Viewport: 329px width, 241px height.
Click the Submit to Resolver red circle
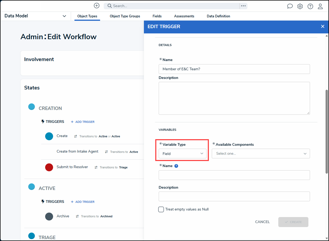(x=49, y=167)
